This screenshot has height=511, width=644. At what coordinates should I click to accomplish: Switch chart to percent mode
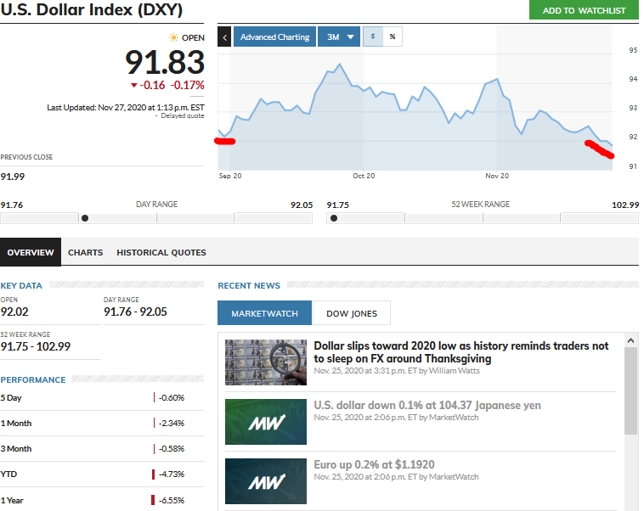point(393,36)
